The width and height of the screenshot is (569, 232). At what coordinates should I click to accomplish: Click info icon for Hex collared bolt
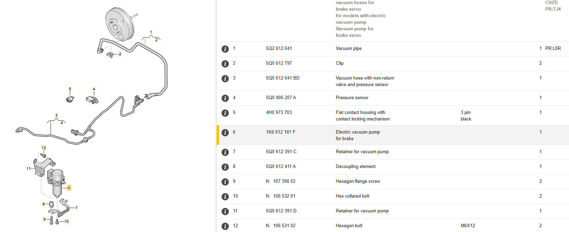click(x=225, y=197)
